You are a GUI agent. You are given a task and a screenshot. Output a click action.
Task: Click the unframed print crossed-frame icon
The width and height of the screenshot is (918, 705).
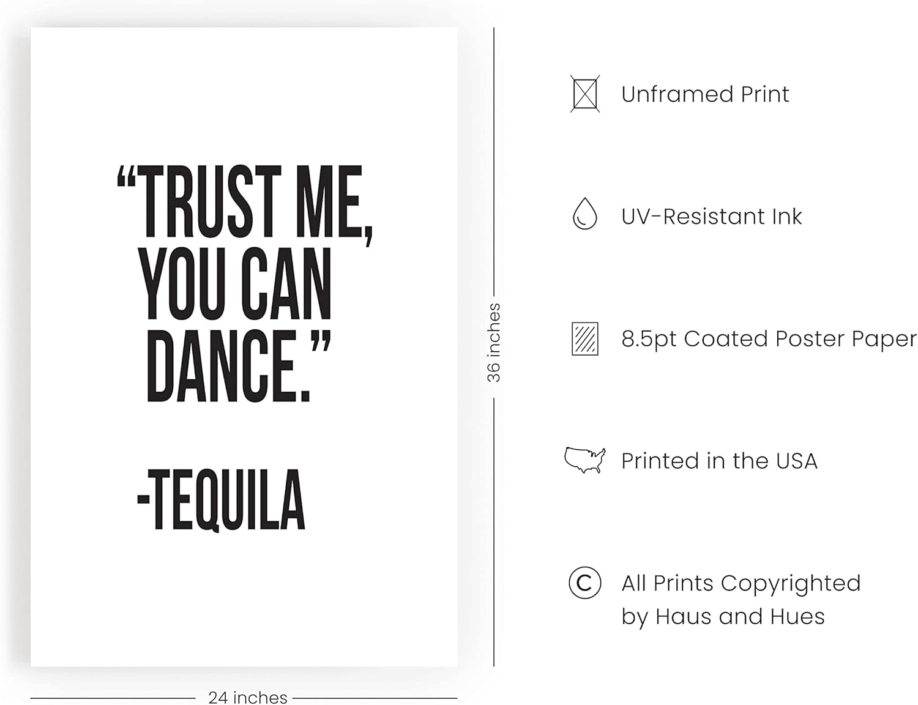584,94
